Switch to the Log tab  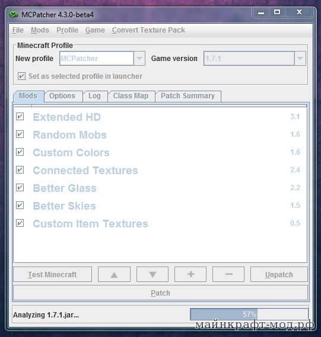94,96
